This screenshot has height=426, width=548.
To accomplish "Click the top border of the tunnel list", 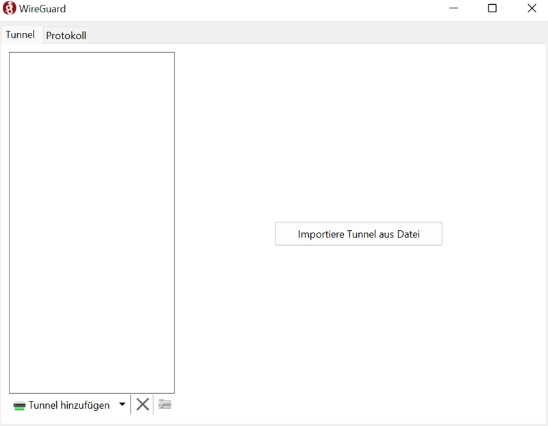I will 91,53.
